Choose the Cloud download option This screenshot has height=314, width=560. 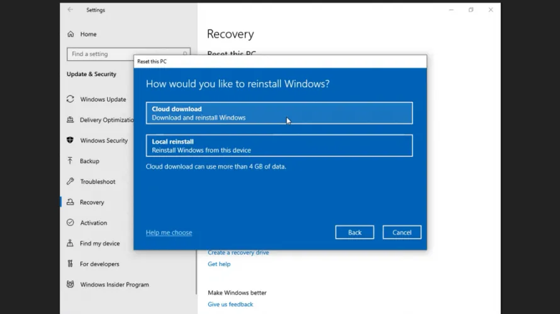pos(279,113)
